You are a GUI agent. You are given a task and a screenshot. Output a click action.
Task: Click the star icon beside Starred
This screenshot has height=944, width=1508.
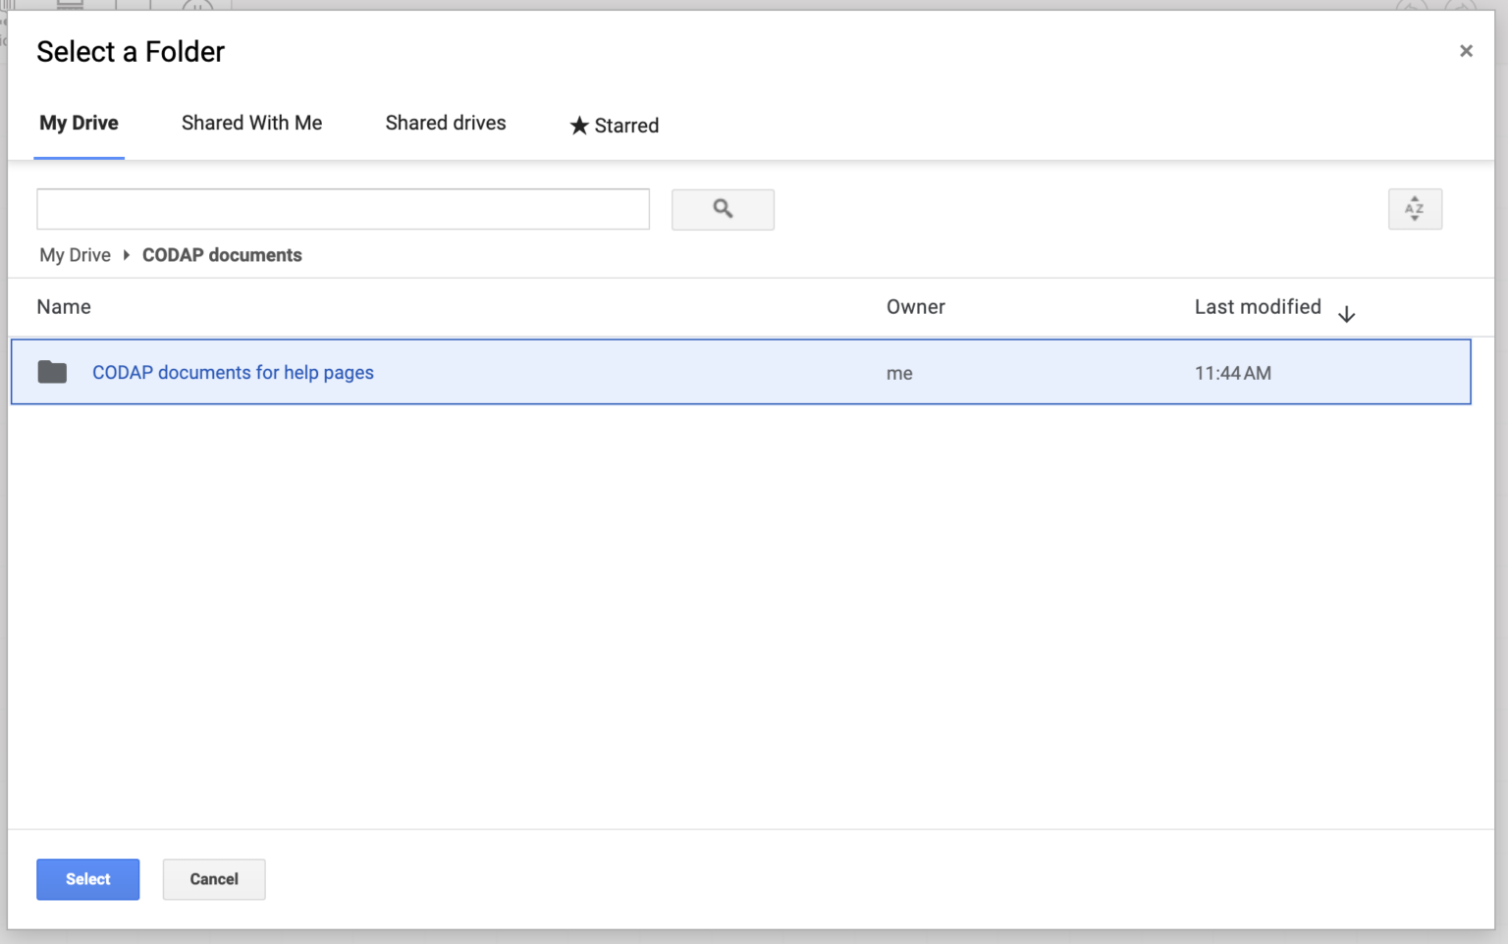pyautogui.click(x=578, y=126)
